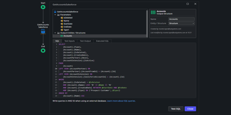Select the Accounts output structure row

(x=99, y=36)
